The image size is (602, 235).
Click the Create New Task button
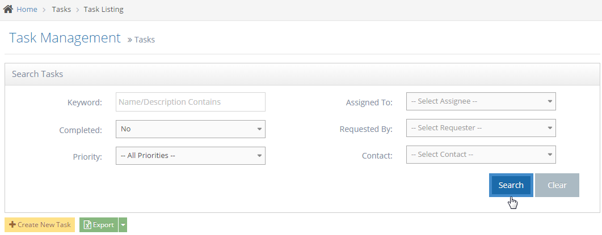point(40,225)
